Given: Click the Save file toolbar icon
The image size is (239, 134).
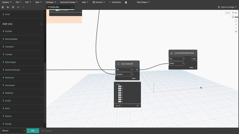Looking at the screenshot, I should 13,7.
